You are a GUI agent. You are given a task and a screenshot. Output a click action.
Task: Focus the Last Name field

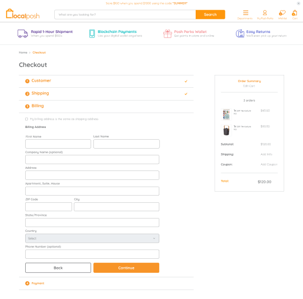click(126, 144)
